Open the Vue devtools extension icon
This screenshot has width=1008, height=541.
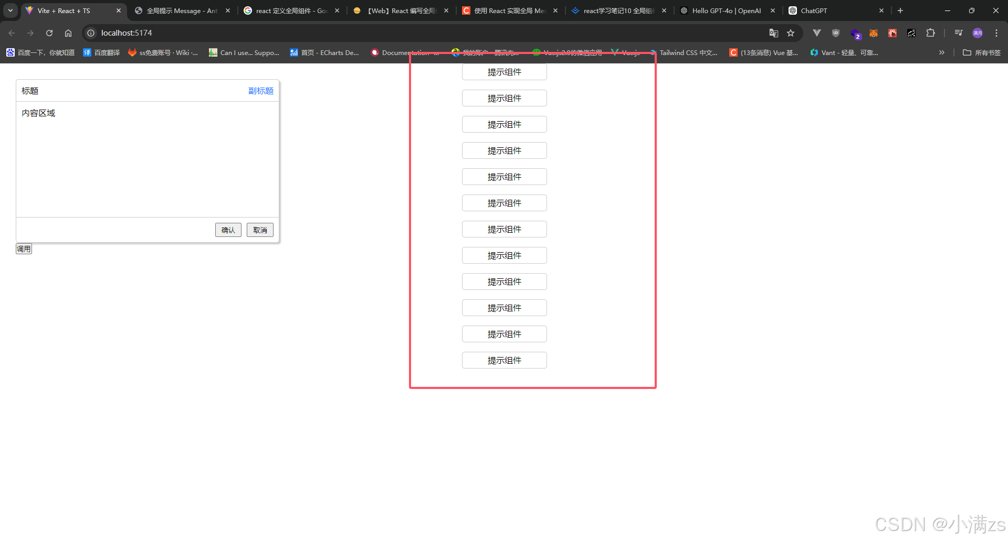coord(817,33)
